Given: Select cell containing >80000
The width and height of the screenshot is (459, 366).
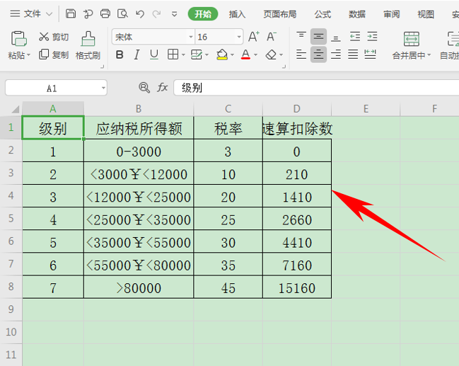Looking at the screenshot, I should pyautogui.click(x=139, y=287).
